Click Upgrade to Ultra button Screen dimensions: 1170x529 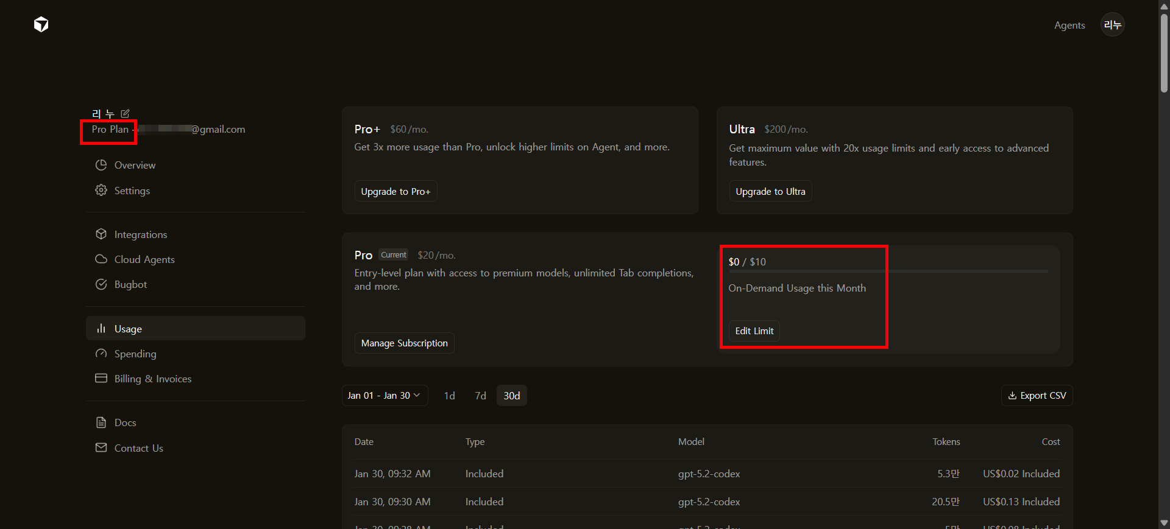[x=770, y=191]
